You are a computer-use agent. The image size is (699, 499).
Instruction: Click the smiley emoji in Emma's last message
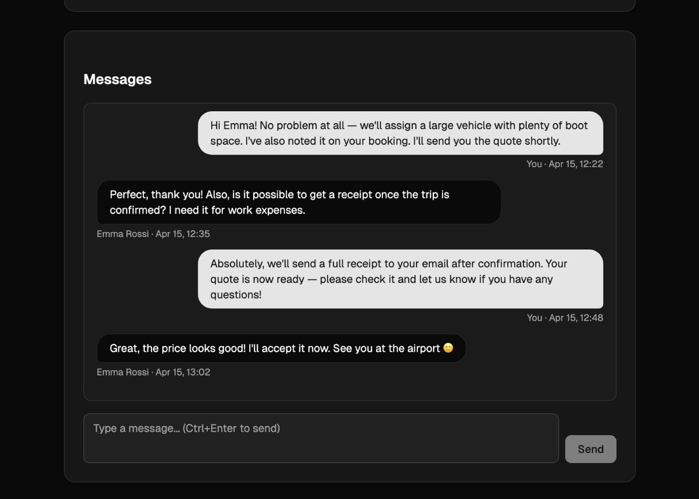[x=449, y=348]
